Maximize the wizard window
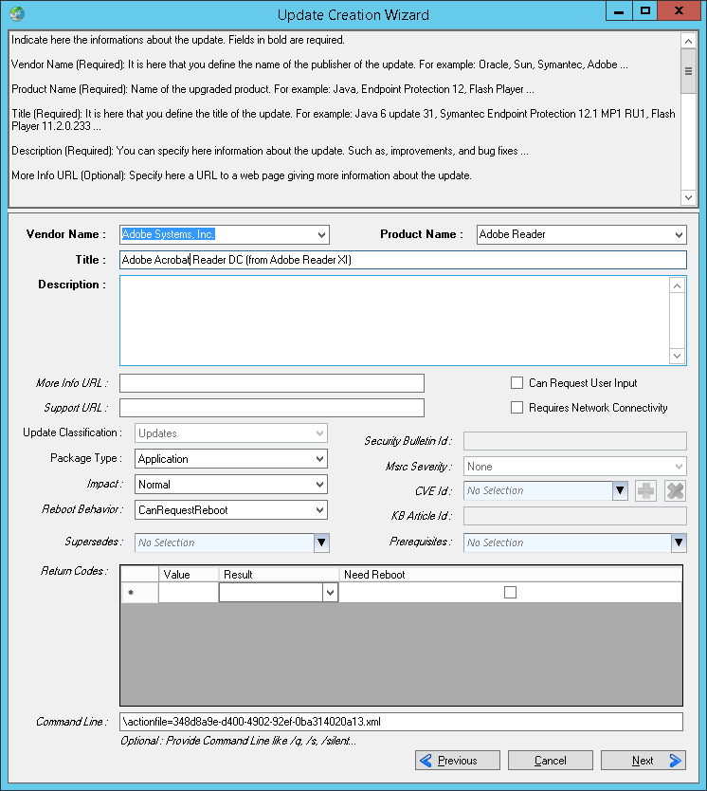The width and height of the screenshot is (707, 791). pyautogui.click(x=645, y=11)
